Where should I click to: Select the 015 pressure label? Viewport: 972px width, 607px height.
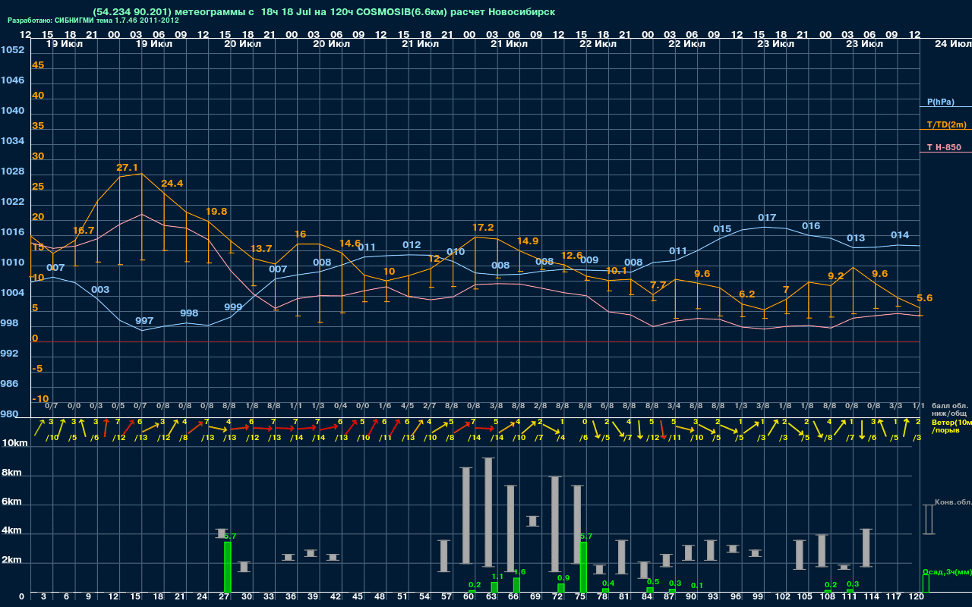[722, 229]
